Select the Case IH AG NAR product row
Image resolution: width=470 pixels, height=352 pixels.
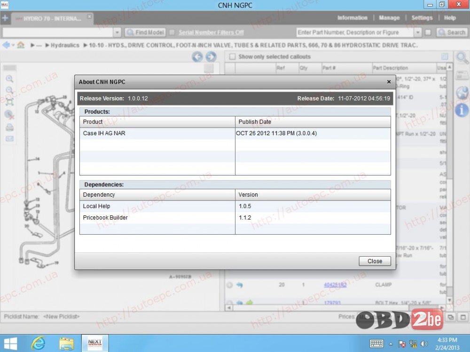[235, 133]
